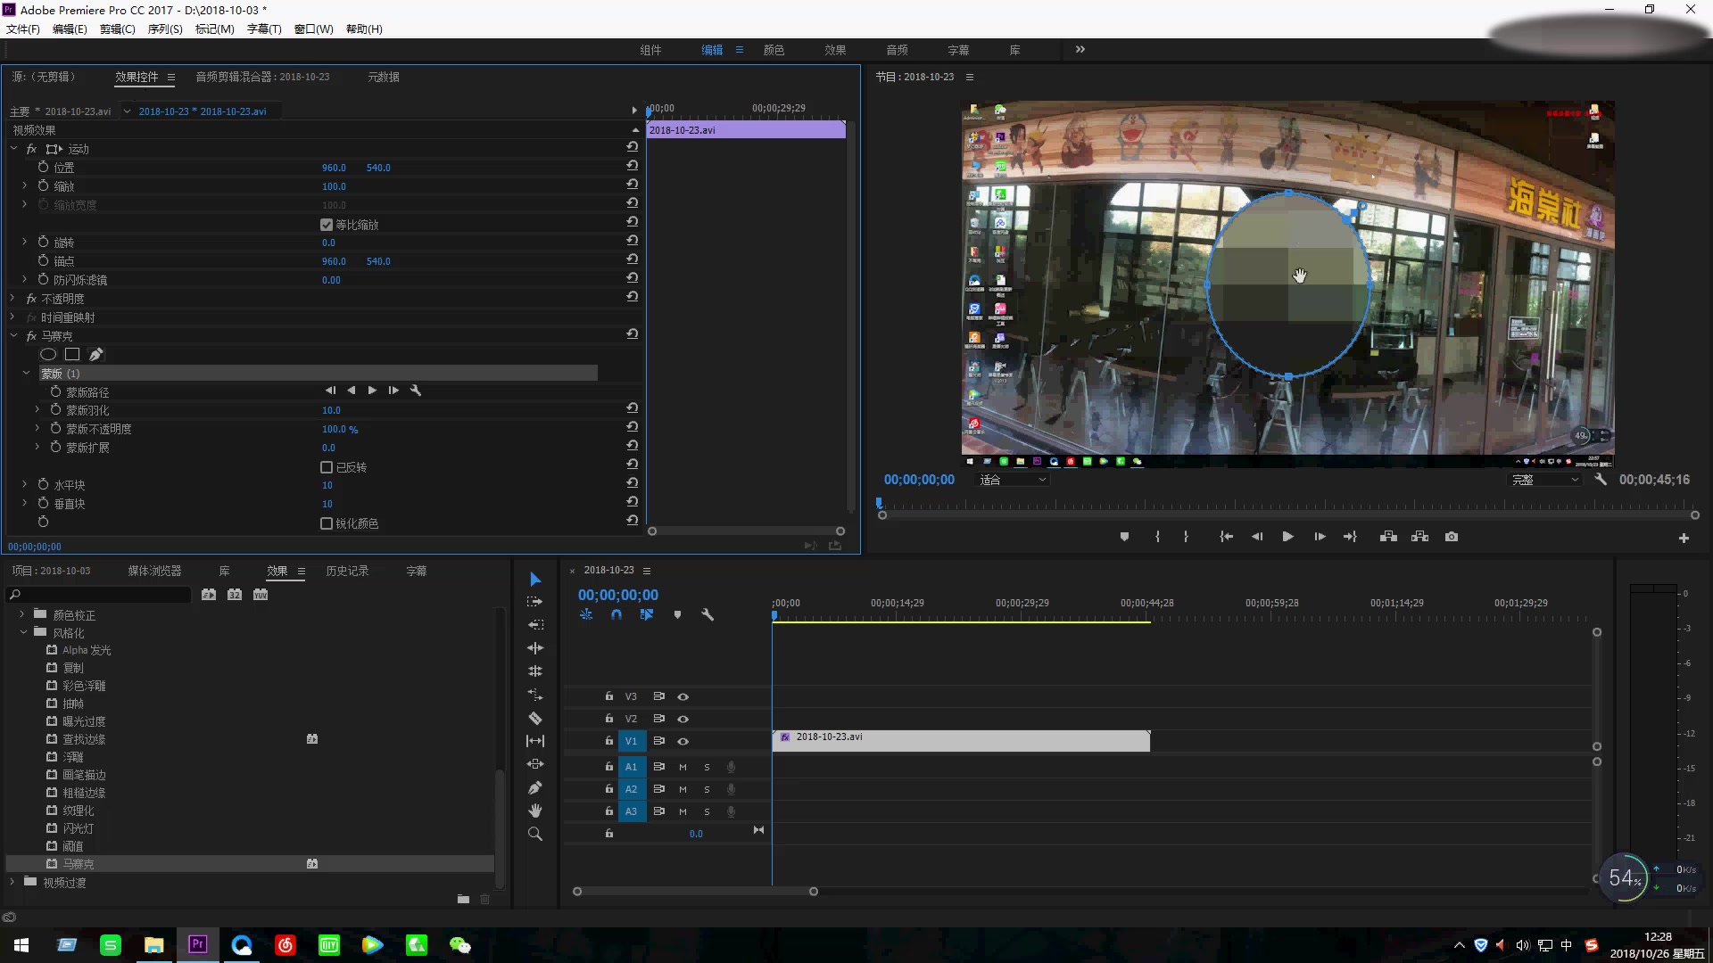Uncheck the 等比缩放 uniform scale checkbox
The image size is (1713, 963).
click(327, 225)
